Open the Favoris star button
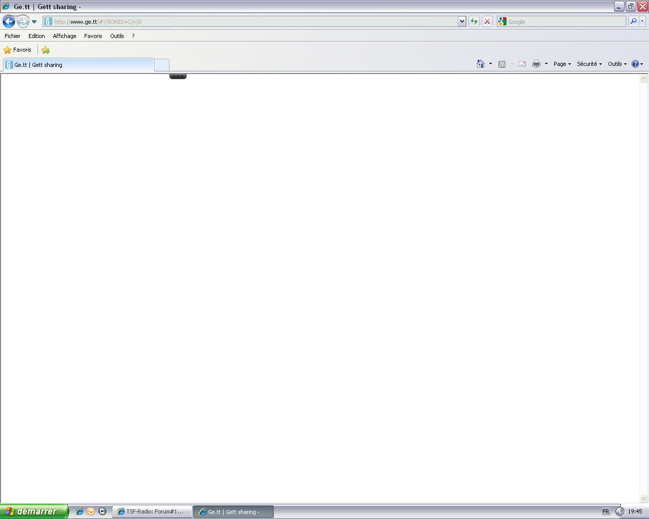649x519 pixels. 18,50
